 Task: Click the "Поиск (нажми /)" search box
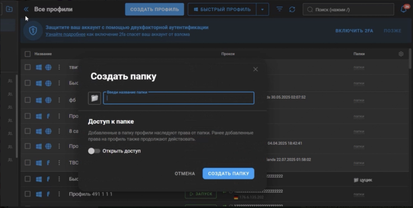pyautogui.click(x=348, y=9)
